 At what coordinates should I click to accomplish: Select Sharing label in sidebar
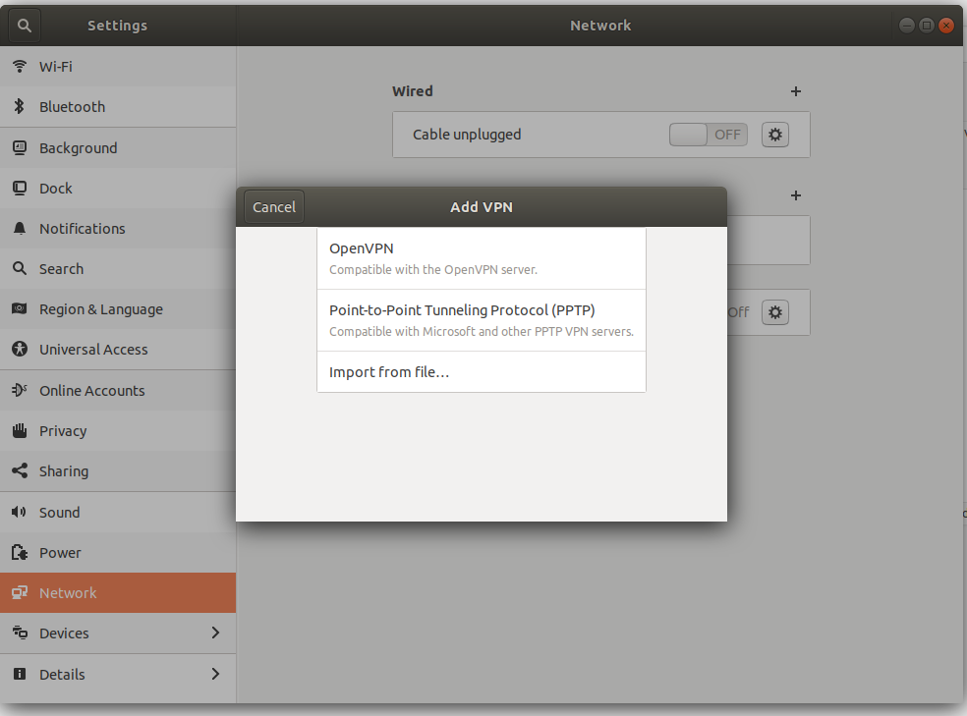pyautogui.click(x=64, y=471)
